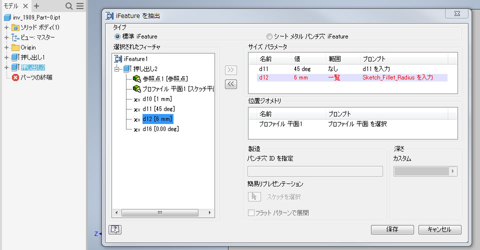Image resolution: width=480 pixels, height=250 pixels.
Task: Click the d11 を入力 prompt cell
Action: pyautogui.click(x=376, y=69)
